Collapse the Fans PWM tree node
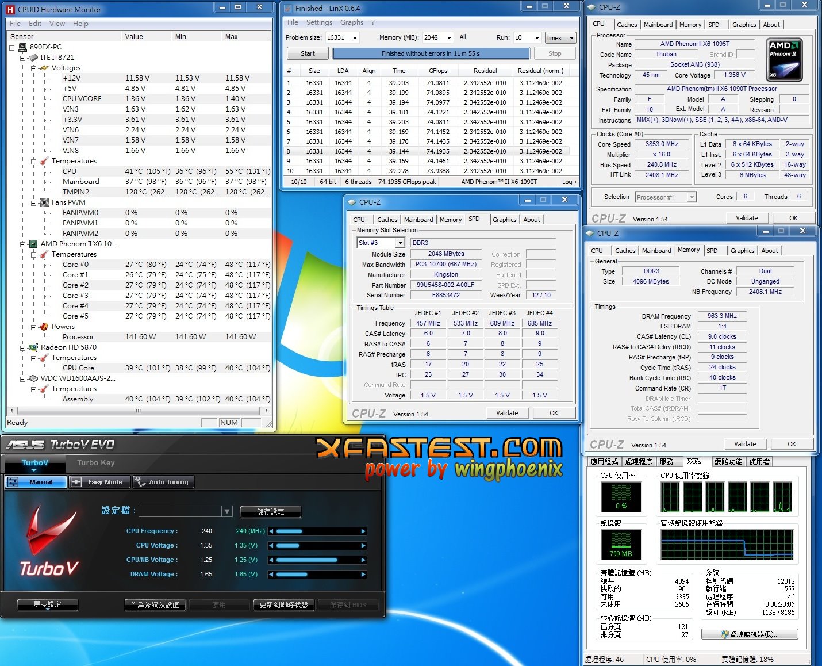The width and height of the screenshot is (822, 666). (x=34, y=202)
